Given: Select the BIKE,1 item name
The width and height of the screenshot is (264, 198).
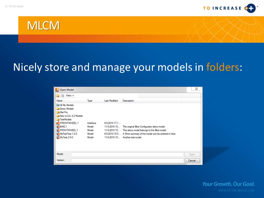Looking at the screenshot, I should click(63, 127).
